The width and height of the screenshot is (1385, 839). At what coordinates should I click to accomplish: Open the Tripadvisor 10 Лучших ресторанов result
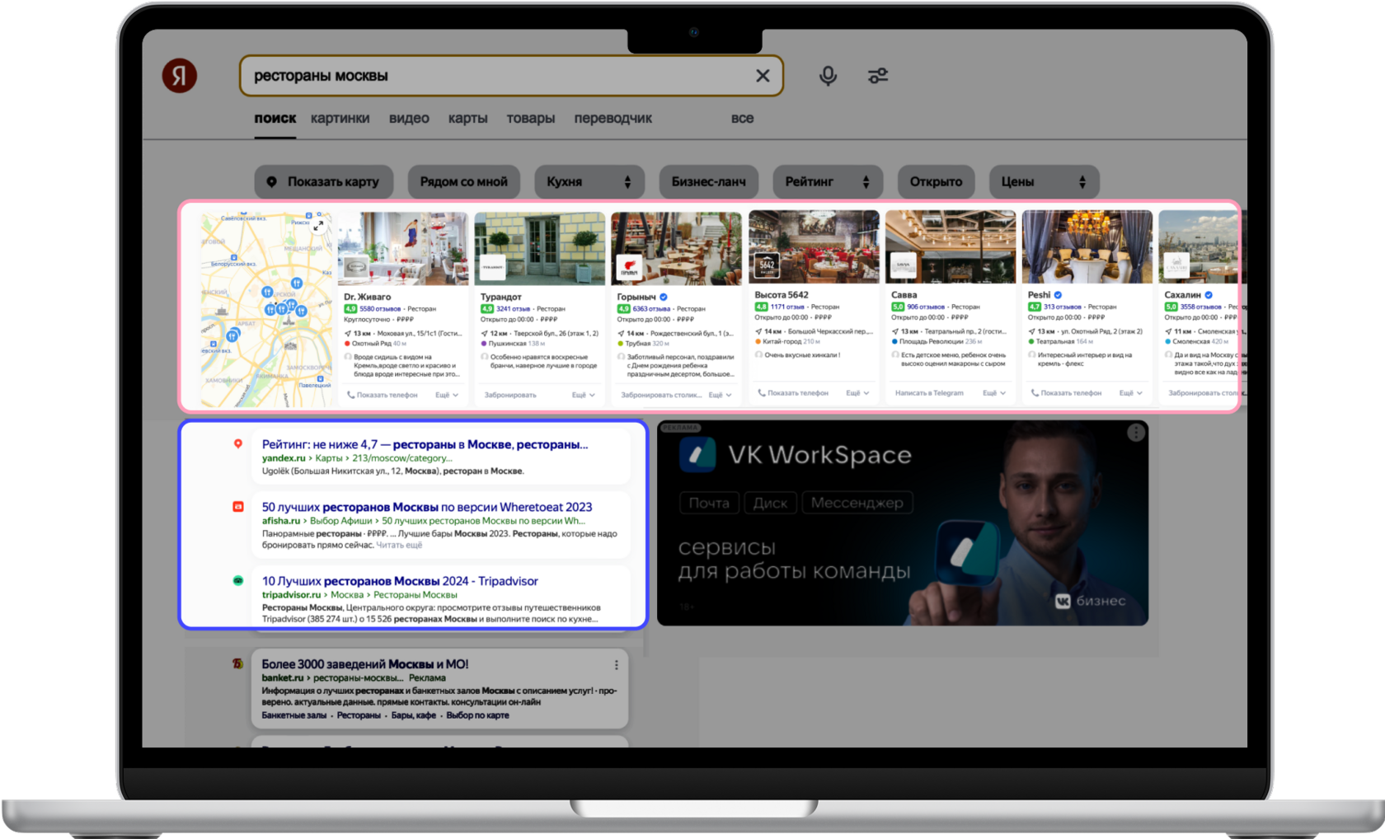pos(400,581)
